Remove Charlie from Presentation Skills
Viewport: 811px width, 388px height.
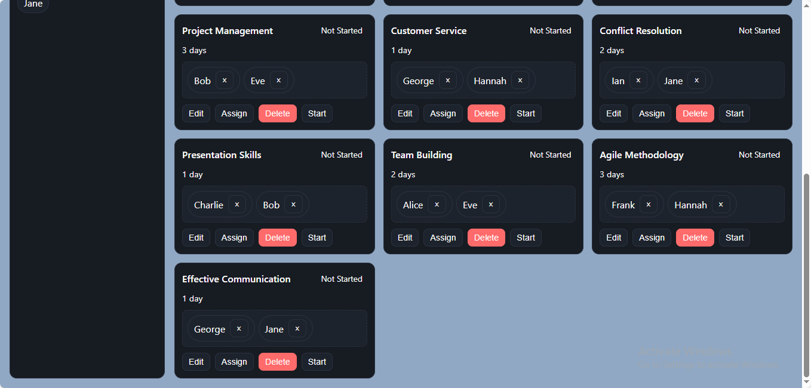[x=237, y=205]
